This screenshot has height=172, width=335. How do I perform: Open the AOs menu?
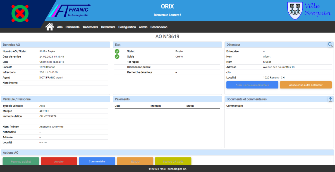60,27
